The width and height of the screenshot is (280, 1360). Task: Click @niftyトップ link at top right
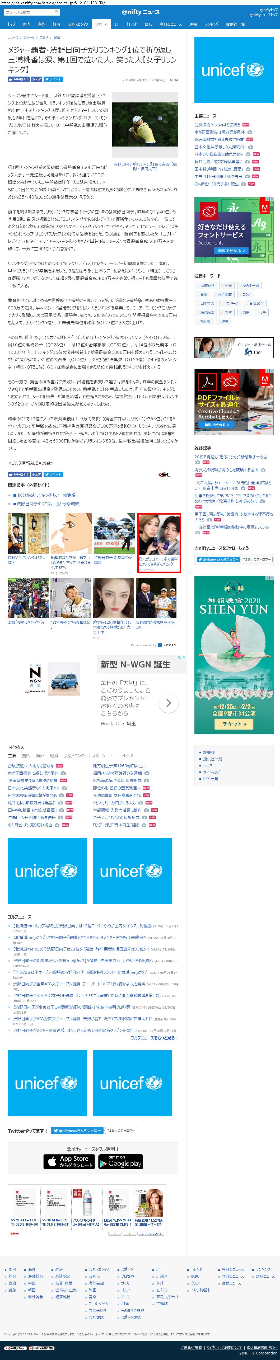(269, 10)
